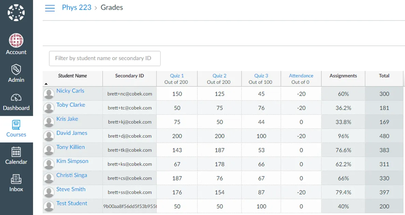The image size is (405, 215).
Task: Open Christi Singa student link
Action: coord(72,175)
